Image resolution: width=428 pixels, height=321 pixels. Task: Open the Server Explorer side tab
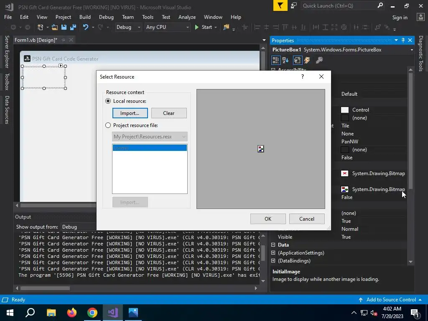tap(7, 51)
